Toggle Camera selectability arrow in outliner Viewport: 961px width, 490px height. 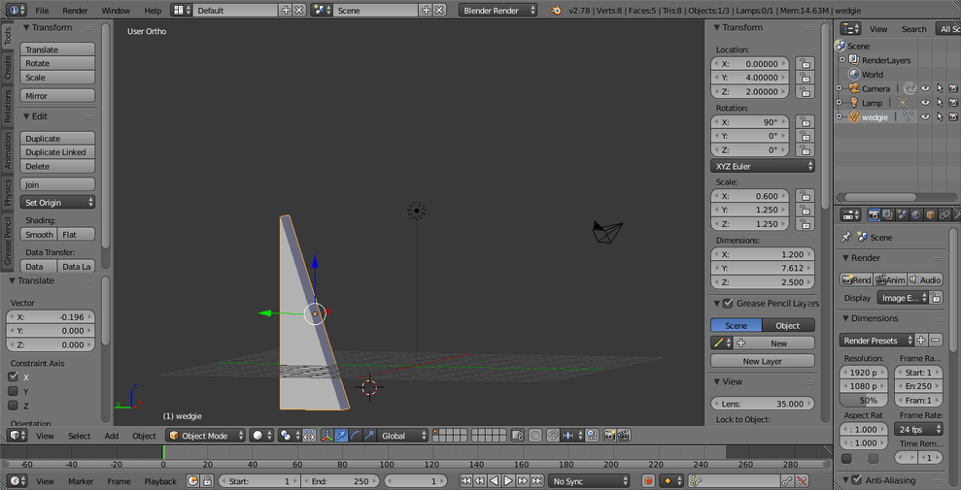(940, 88)
